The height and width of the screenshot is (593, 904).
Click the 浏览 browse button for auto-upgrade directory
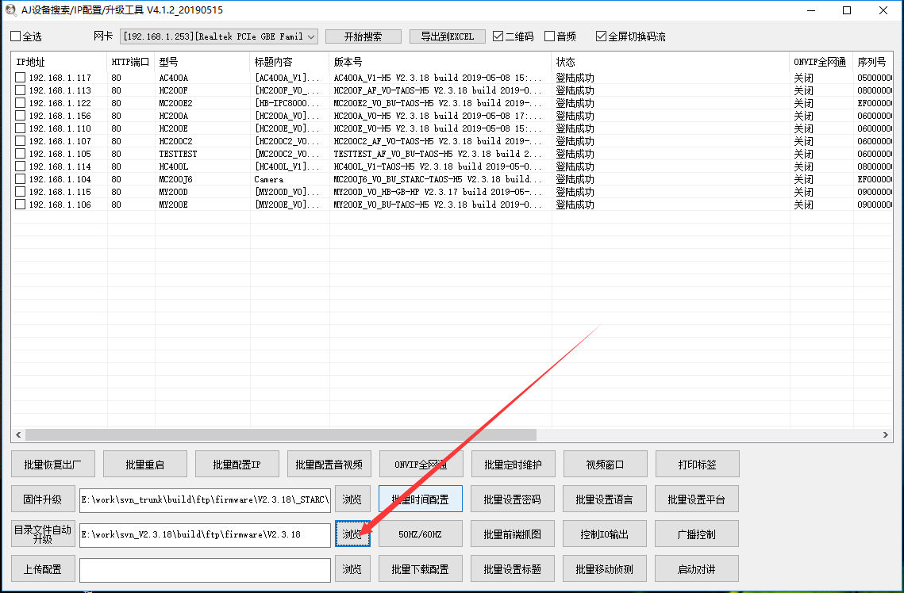point(352,534)
